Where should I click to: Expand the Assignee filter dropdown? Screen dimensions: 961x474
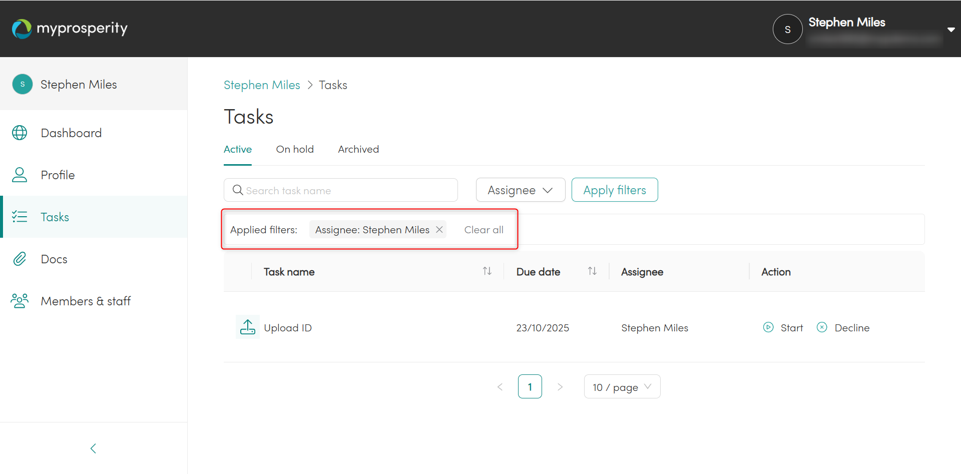coord(521,190)
